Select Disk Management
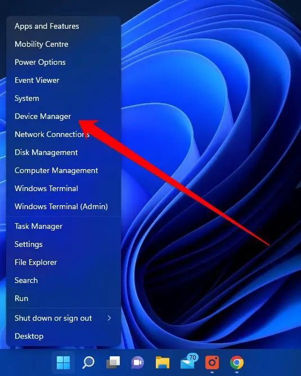Viewport: 301px width, 376px height. click(46, 152)
